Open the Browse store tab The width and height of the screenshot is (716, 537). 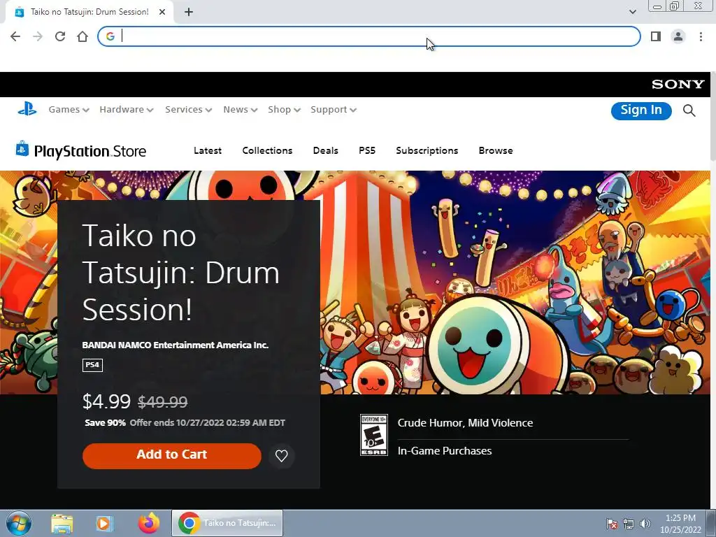[x=496, y=151]
